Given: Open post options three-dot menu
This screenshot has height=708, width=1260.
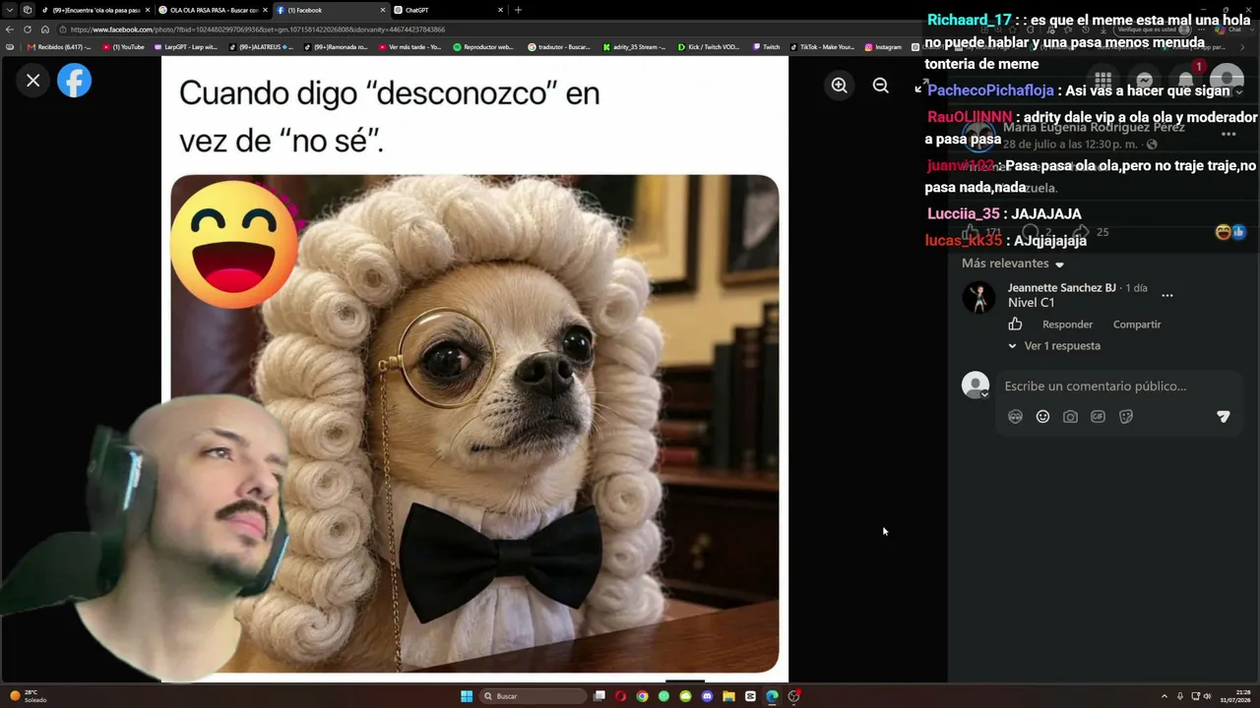Looking at the screenshot, I should [x=1228, y=134].
